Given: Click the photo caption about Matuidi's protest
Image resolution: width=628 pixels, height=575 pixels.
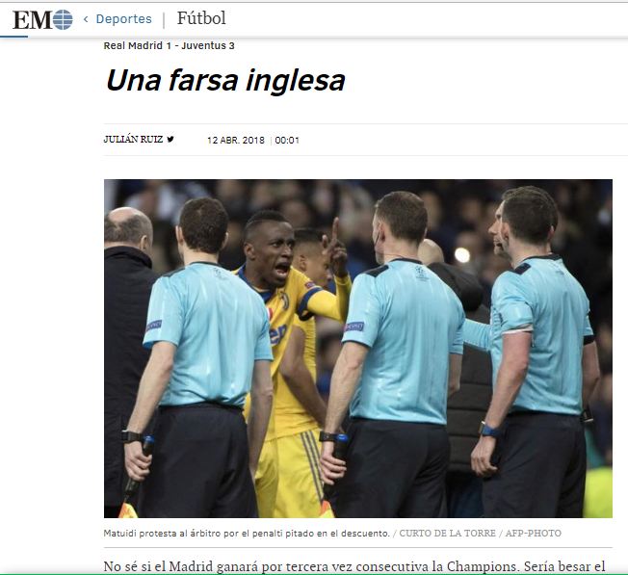Looking at the screenshot, I should click(x=247, y=534).
